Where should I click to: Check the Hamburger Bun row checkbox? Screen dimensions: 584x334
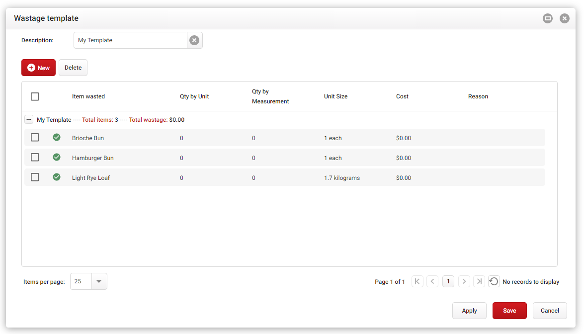pos(35,157)
